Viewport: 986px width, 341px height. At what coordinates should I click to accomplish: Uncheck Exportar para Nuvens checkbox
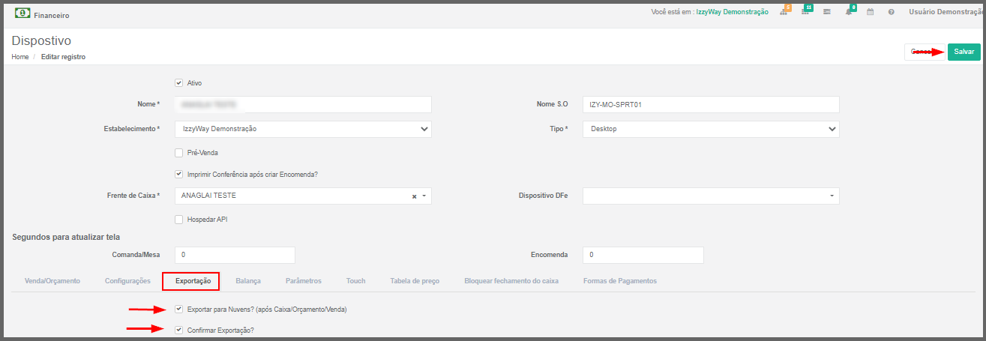pyautogui.click(x=179, y=309)
